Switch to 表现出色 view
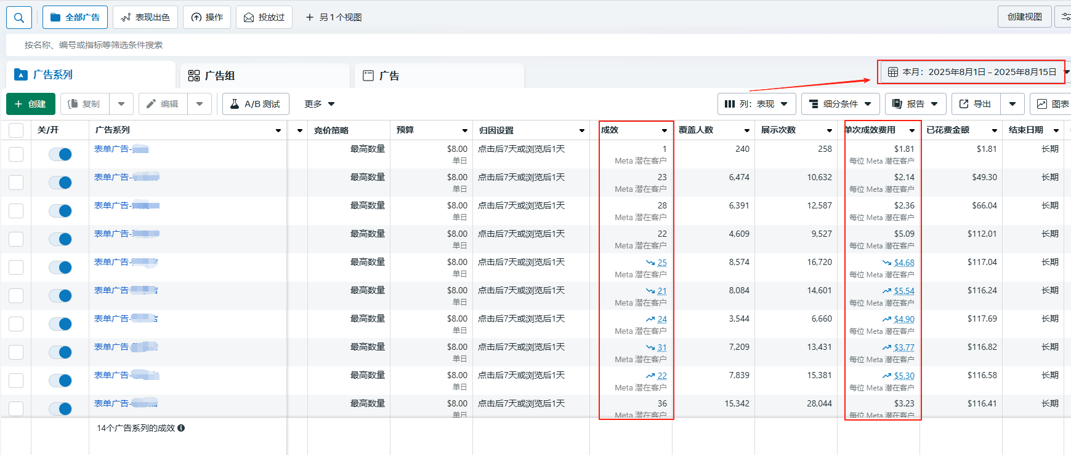This screenshot has height=455, width=1071. pos(145,17)
